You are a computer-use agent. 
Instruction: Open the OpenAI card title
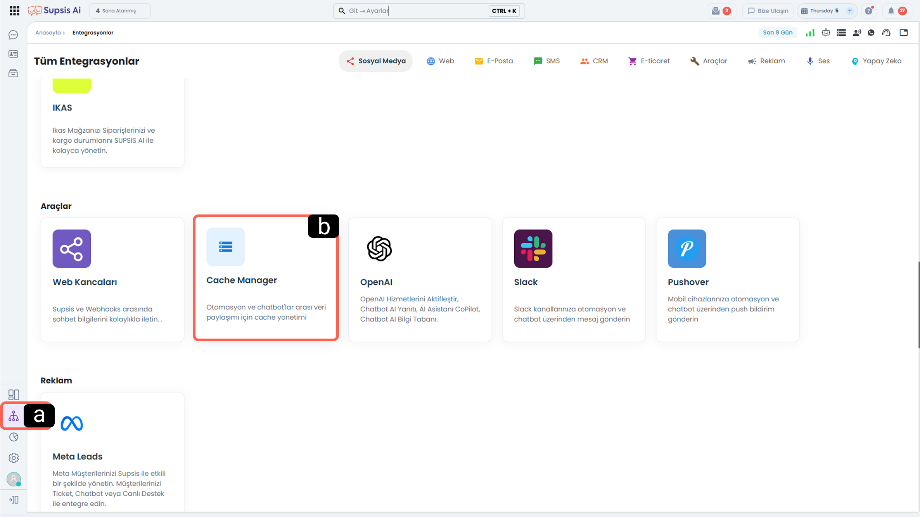click(x=376, y=282)
